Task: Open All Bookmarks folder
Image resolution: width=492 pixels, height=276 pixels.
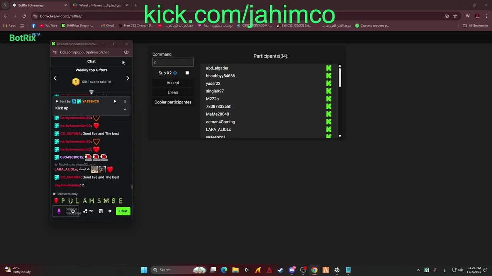Action: (x=475, y=26)
